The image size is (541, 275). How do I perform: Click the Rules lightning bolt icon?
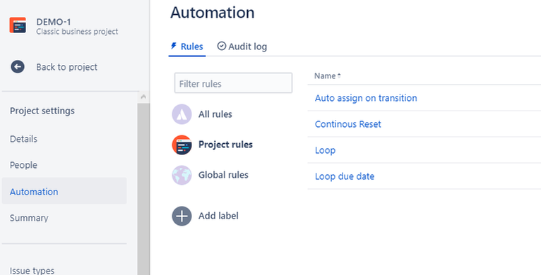pyautogui.click(x=174, y=46)
